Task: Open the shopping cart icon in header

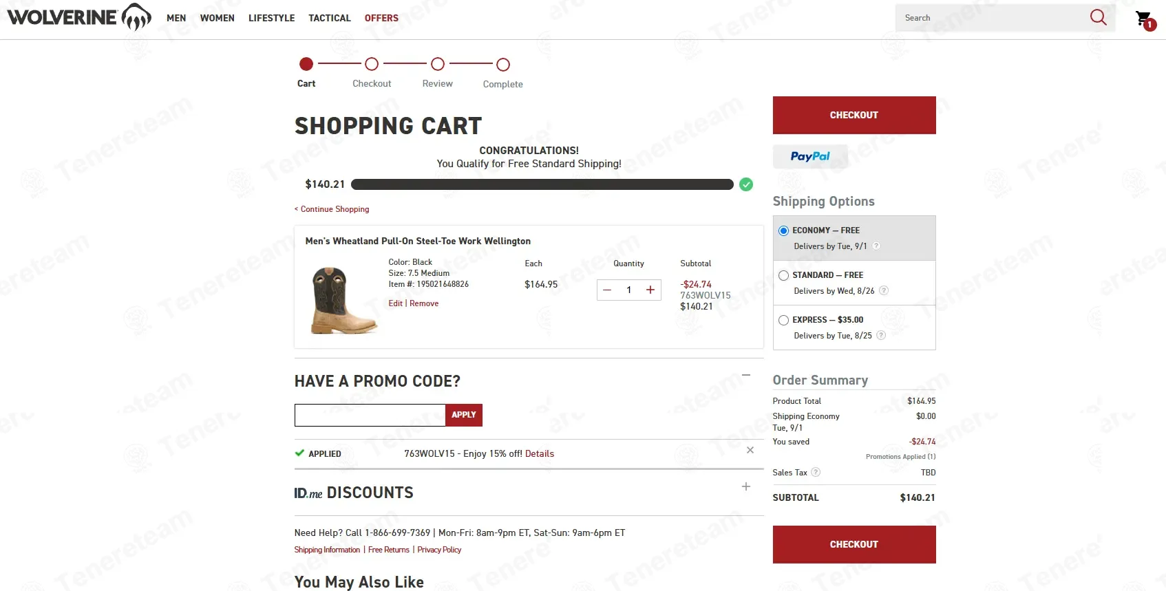Action: tap(1145, 19)
